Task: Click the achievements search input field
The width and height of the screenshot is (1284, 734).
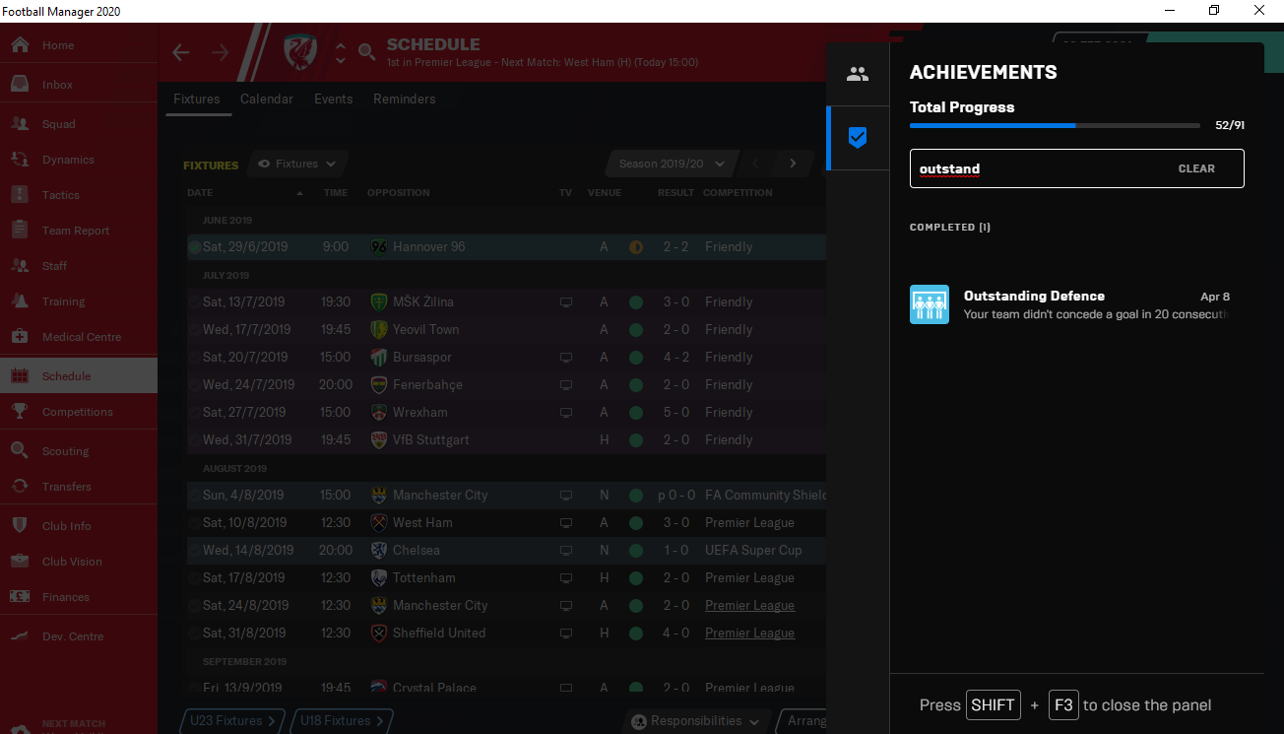Action: coord(1076,168)
